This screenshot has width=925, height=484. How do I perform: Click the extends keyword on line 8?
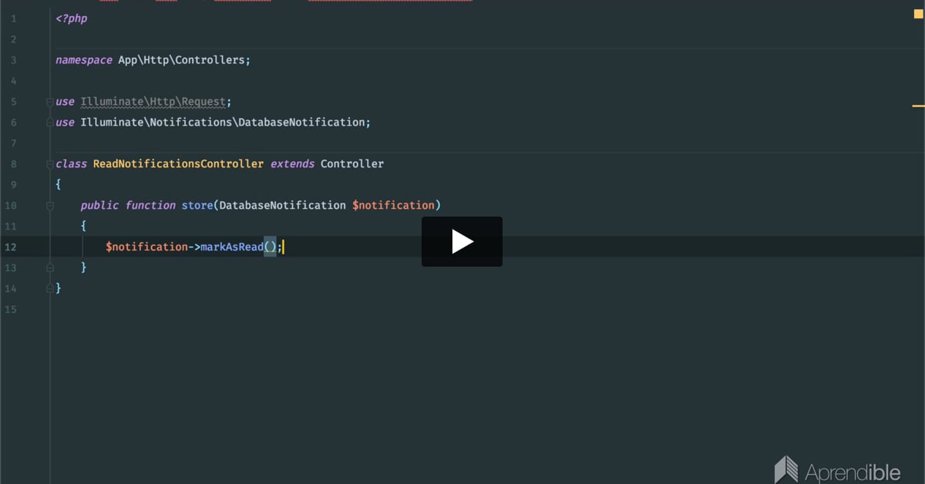292,163
